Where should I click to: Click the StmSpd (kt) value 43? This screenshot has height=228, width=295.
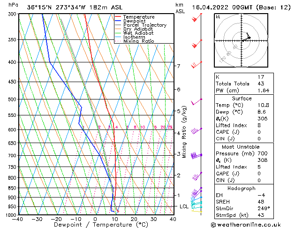click(261, 215)
